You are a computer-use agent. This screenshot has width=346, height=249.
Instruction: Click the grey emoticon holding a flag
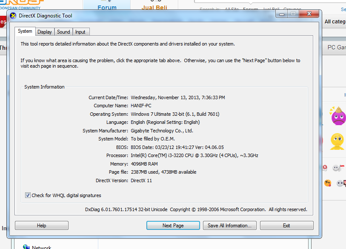click(338, 168)
